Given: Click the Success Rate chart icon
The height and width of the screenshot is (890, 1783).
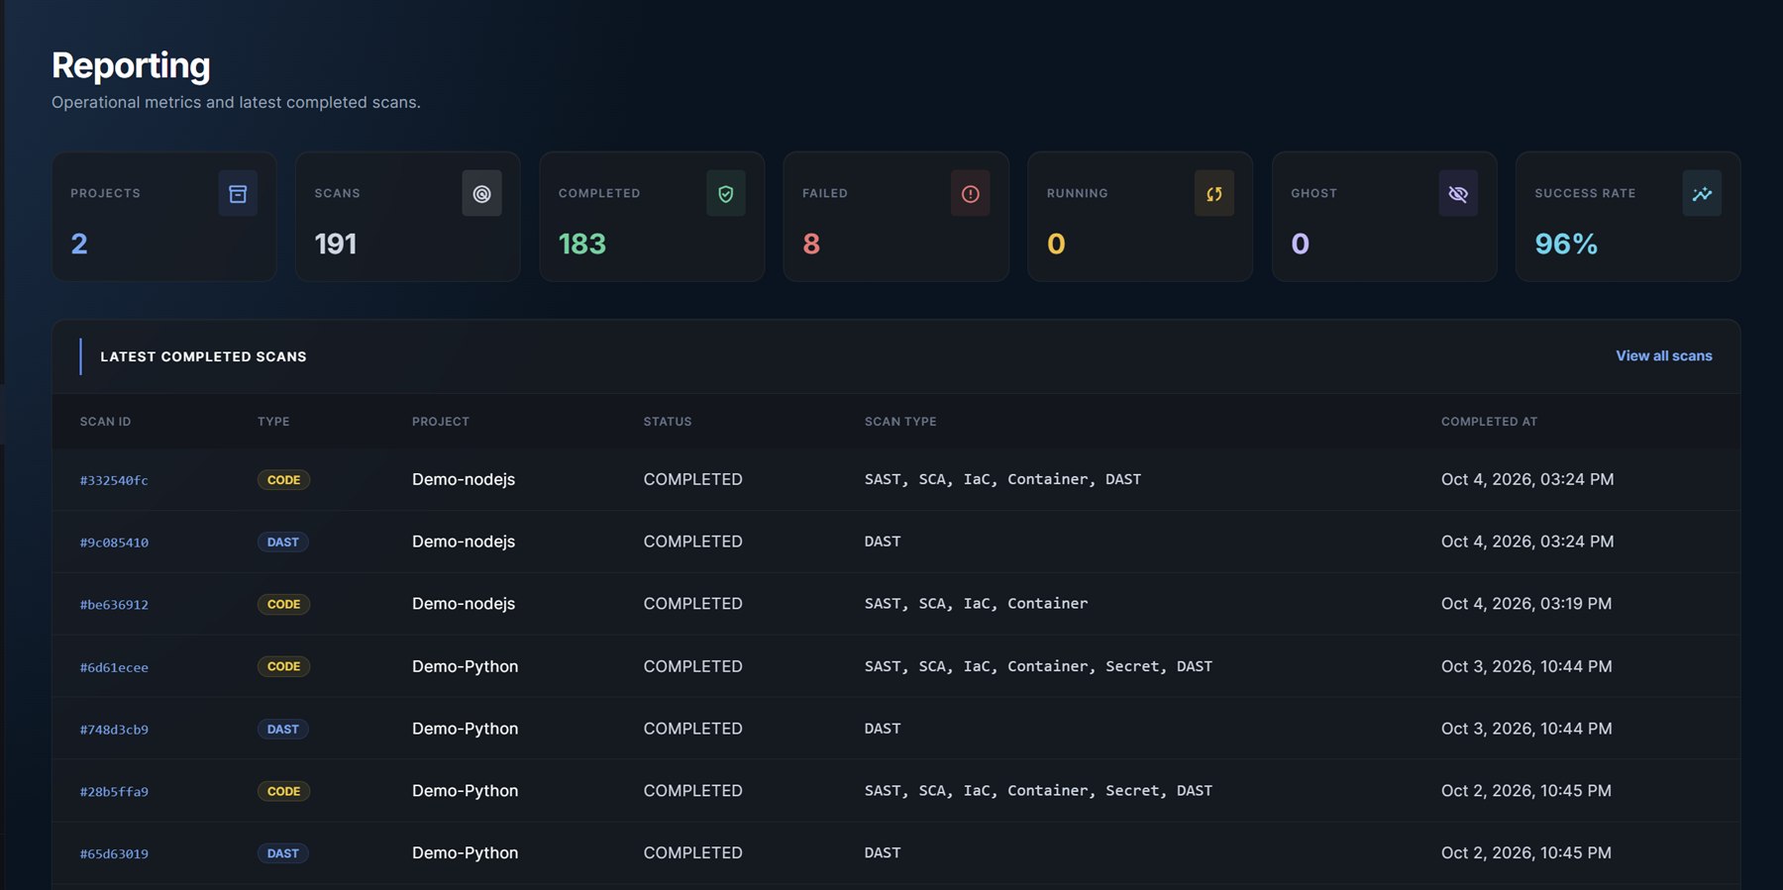Looking at the screenshot, I should pos(1702,194).
